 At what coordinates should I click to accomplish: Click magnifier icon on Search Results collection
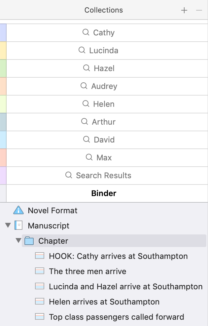pos(69,175)
